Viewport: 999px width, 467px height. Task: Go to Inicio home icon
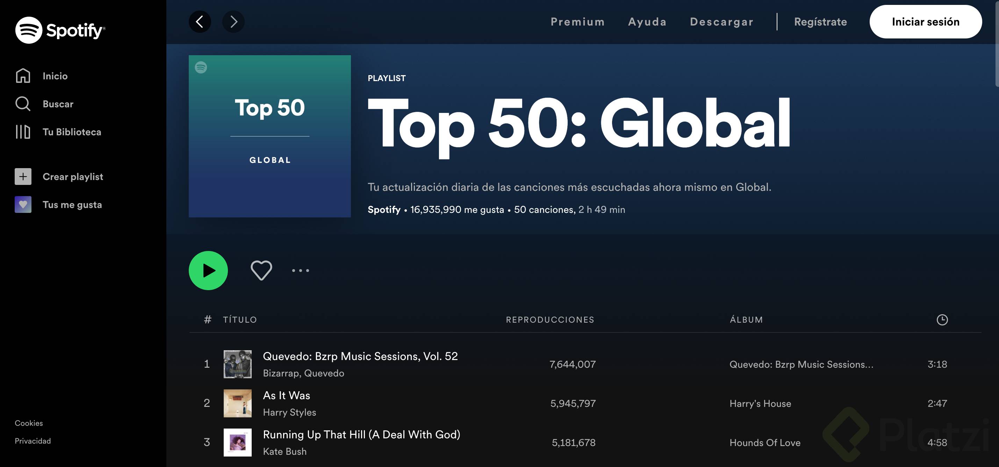click(x=23, y=76)
